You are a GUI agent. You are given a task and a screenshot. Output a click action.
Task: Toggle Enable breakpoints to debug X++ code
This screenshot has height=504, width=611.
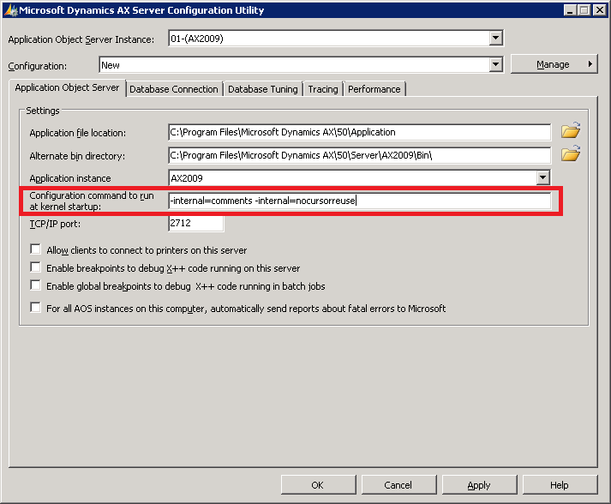[35, 267]
